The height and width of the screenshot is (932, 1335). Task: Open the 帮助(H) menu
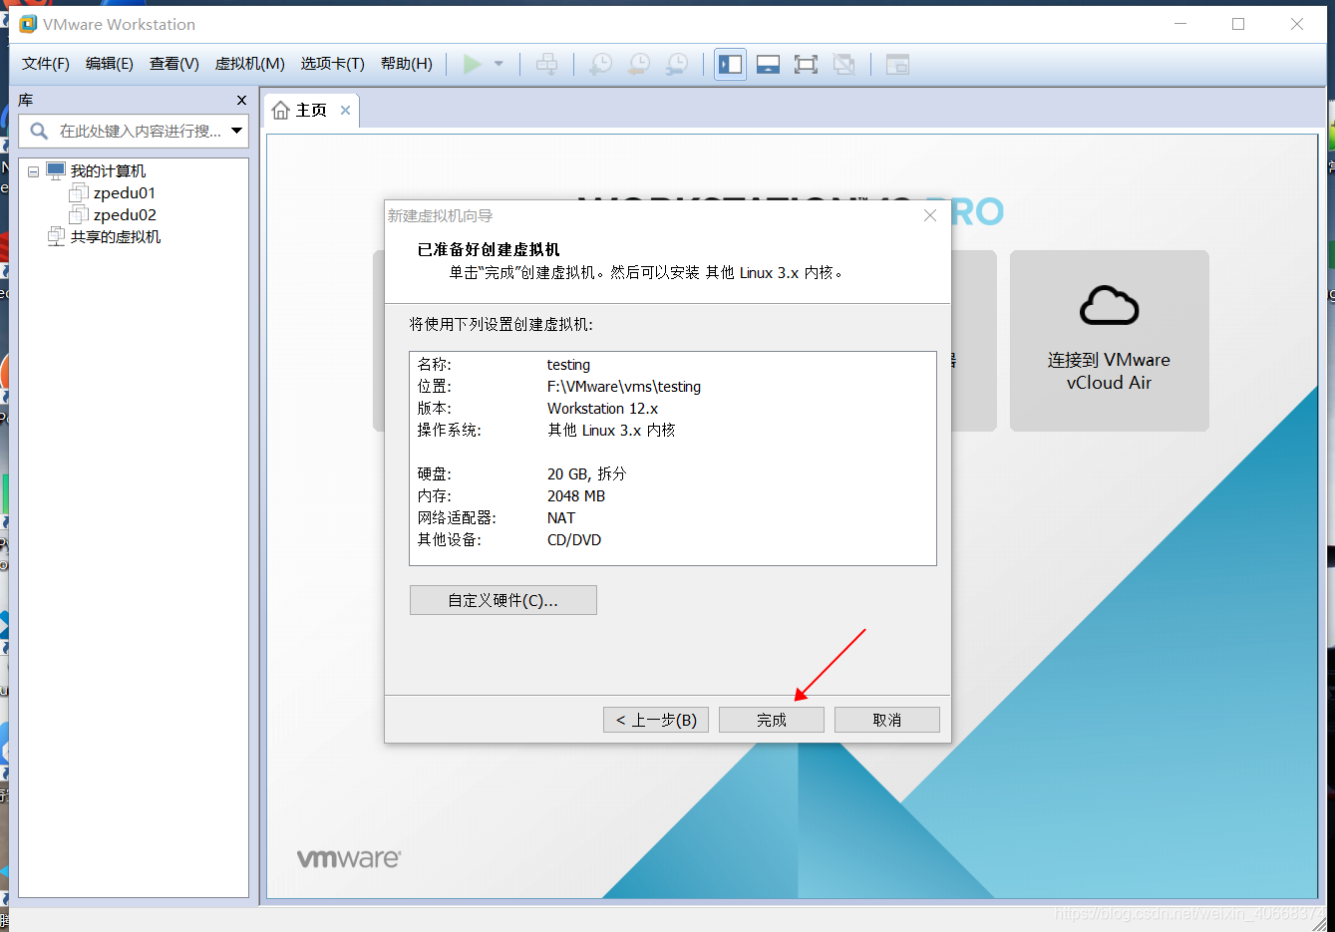point(407,64)
